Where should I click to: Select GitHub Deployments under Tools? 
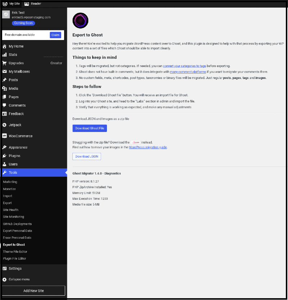17,224
